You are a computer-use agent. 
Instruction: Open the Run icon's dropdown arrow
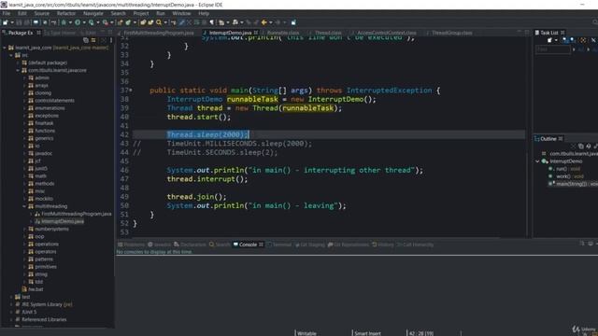[84, 22]
